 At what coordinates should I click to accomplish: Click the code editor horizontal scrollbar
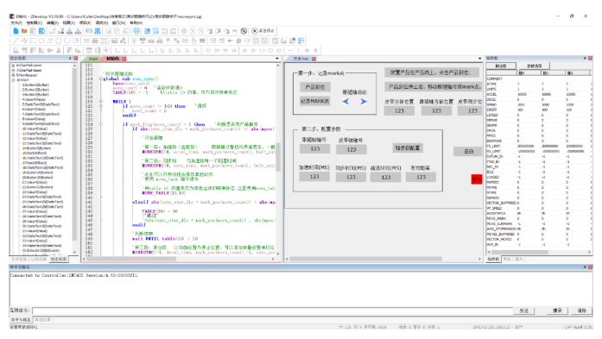(x=180, y=259)
